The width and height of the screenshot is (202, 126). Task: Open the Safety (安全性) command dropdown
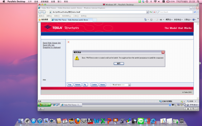(178, 20)
